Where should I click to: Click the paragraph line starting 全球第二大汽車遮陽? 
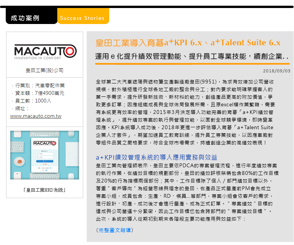point(185,82)
